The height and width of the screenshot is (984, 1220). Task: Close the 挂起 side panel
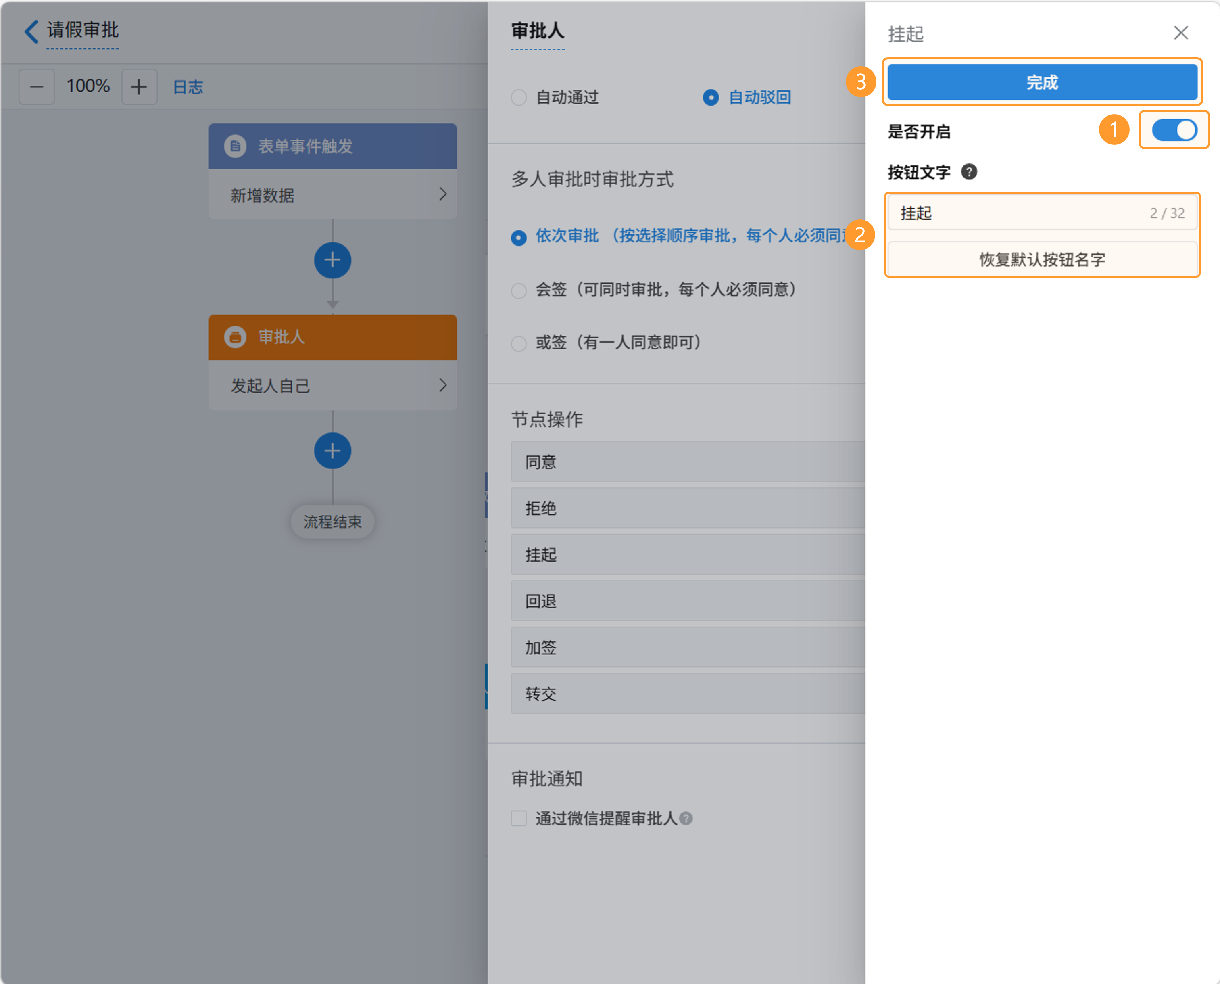(x=1181, y=33)
